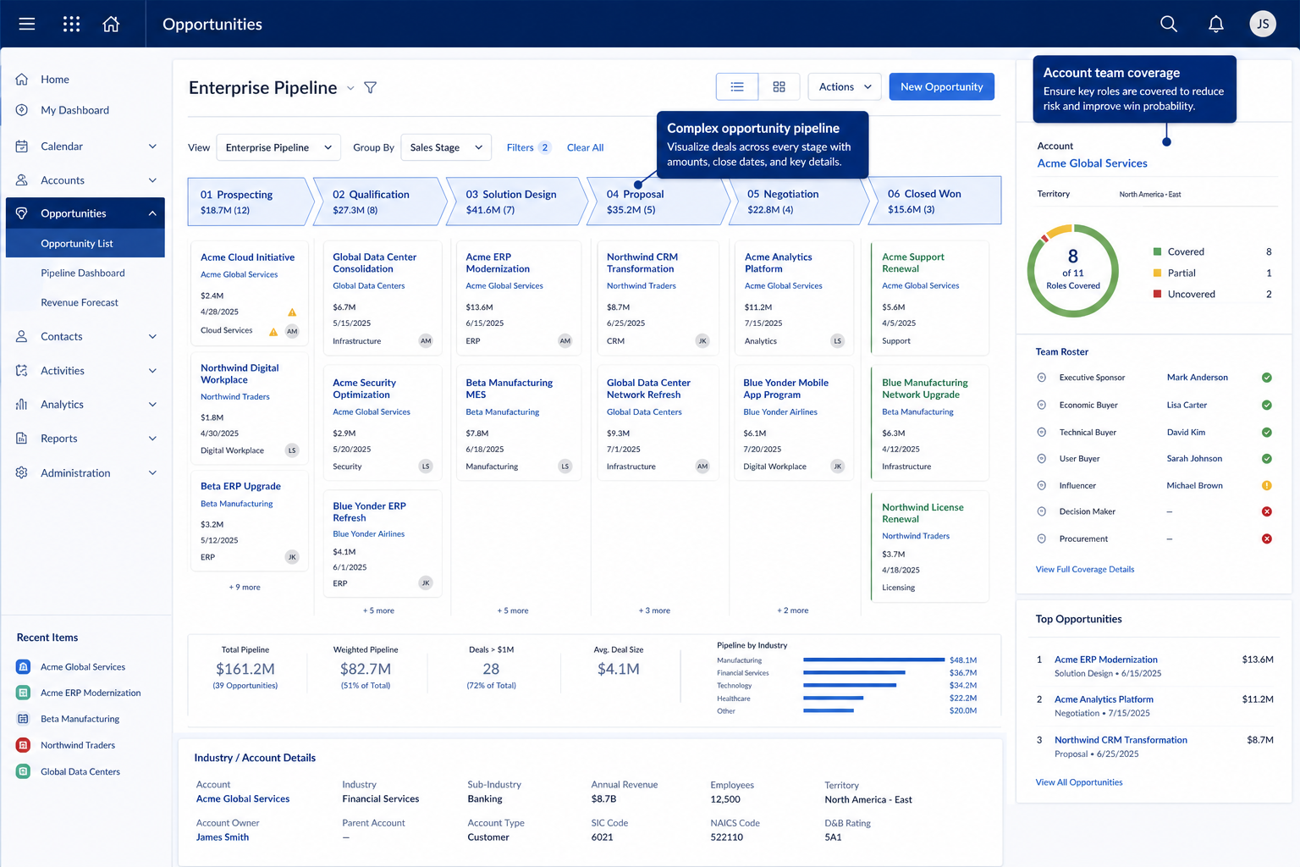Click covered status icon for Executive Sponsor
The width and height of the screenshot is (1300, 867).
(x=1267, y=378)
